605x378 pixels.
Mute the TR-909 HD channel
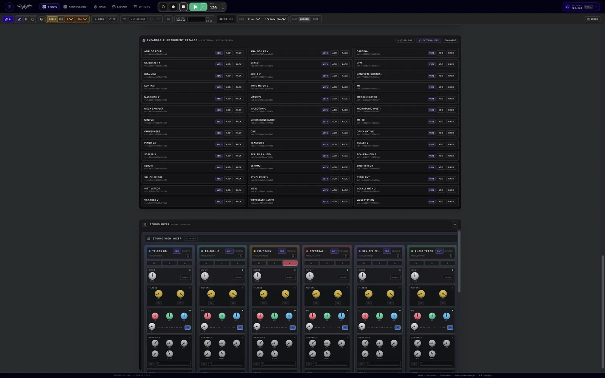tap(154, 263)
